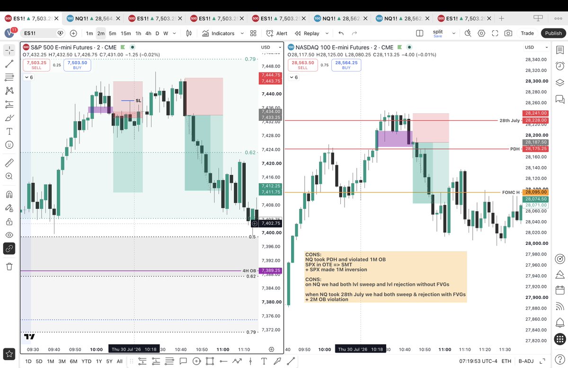Screen dimensions: 568x368
Task: Select the 4h timeframe
Action: (148, 33)
